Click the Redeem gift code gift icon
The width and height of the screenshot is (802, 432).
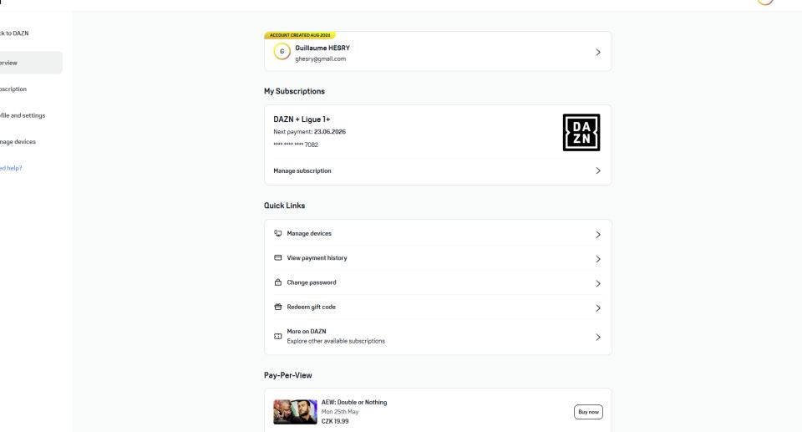tap(277, 307)
